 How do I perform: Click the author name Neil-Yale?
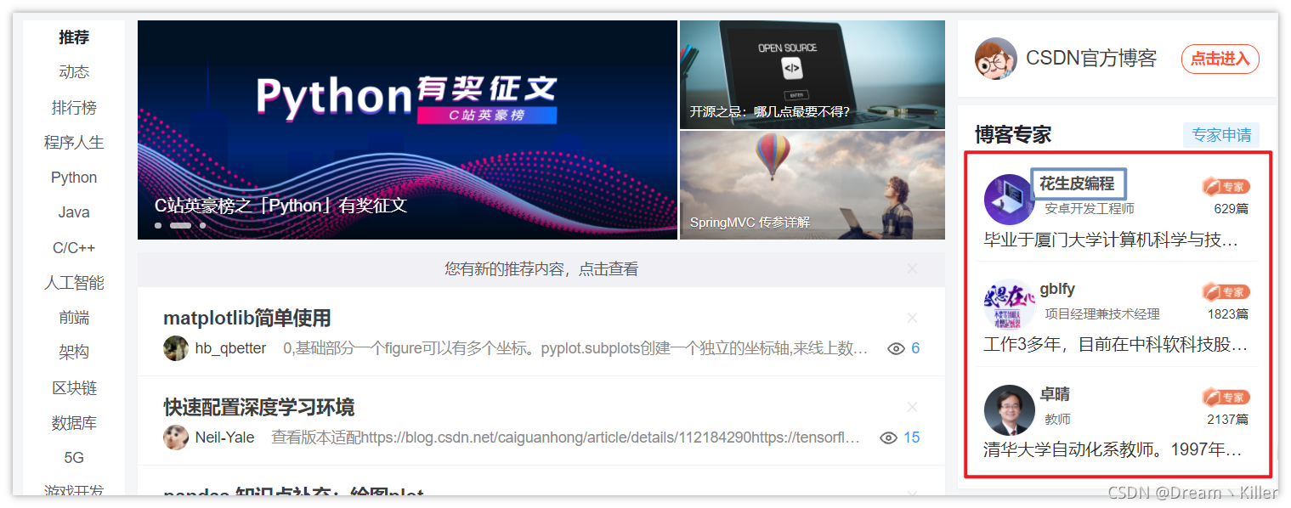tap(224, 437)
